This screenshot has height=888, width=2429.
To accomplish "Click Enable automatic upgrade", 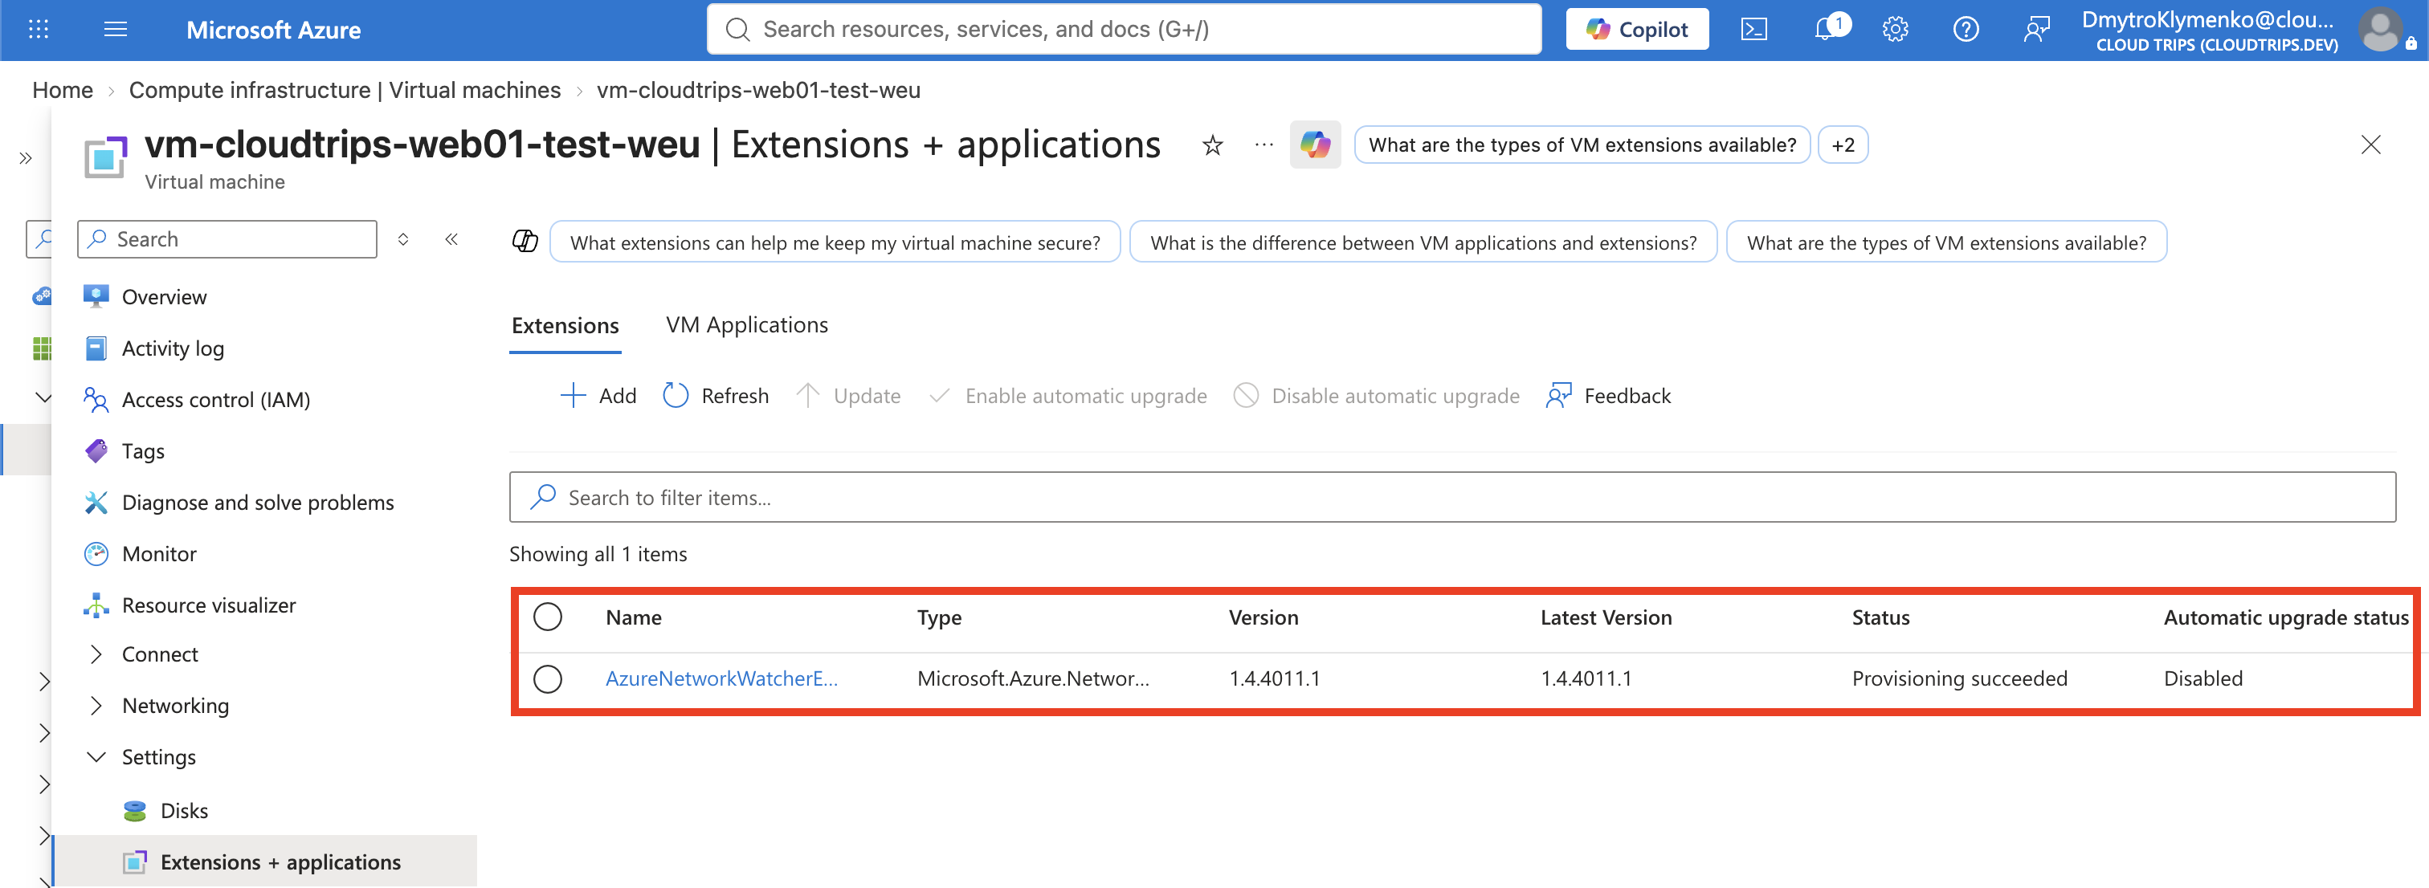I will click(1068, 396).
